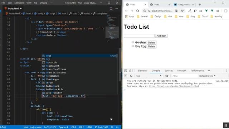Open the Default levels dropdown

[208, 76]
